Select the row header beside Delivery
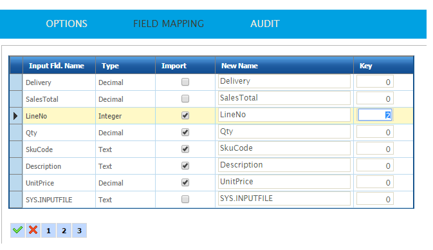Screen dimensions: 433x250 tap(15, 82)
